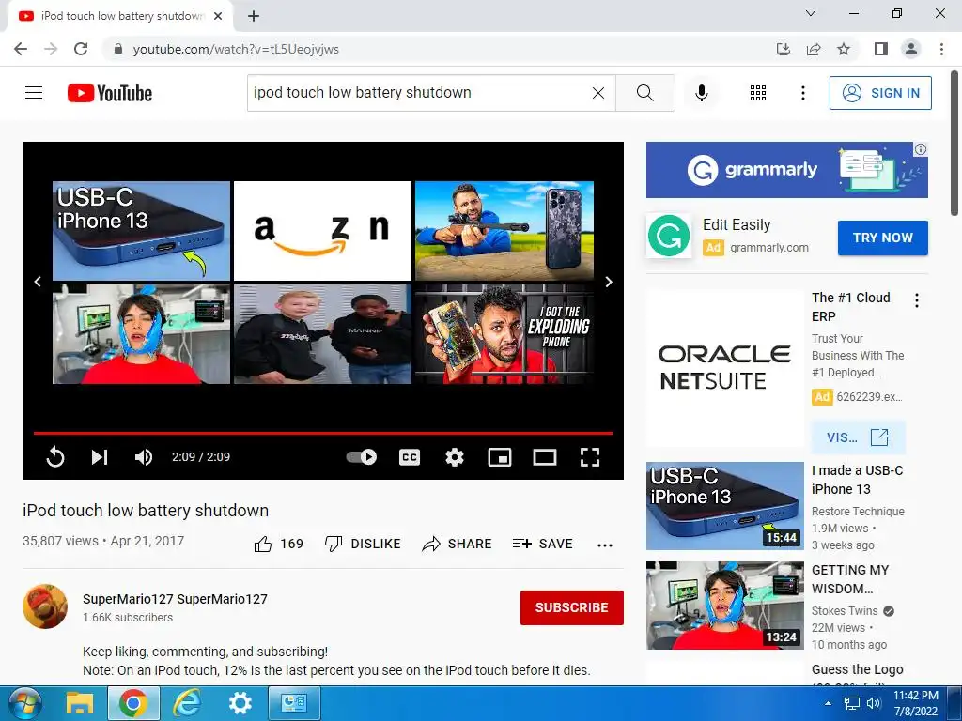Image resolution: width=962 pixels, height=721 pixels.
Task: Close the iPod touch video tab
Action: 218,16
